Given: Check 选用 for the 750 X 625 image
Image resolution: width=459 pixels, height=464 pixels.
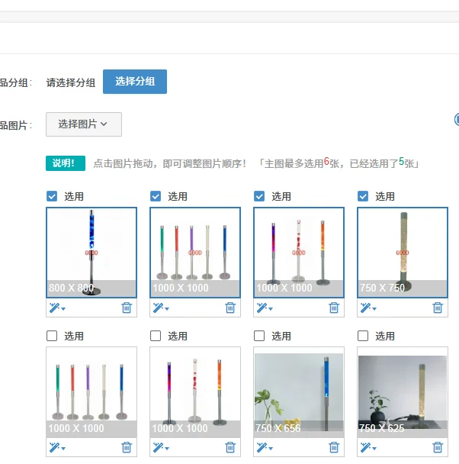Looking at the screenshot, I should 363,336.
